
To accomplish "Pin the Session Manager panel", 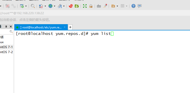I will click(6, 27).
